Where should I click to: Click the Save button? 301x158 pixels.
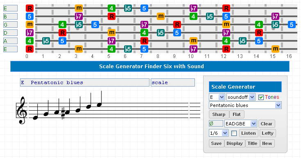216,143
